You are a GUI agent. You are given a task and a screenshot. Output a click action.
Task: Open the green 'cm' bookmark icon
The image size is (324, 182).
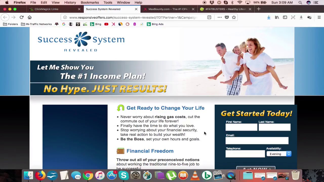tap(85, 24)
